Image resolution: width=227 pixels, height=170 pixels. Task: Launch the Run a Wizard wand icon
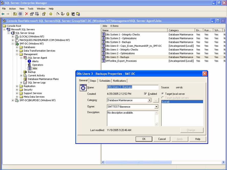coord(58,14)
